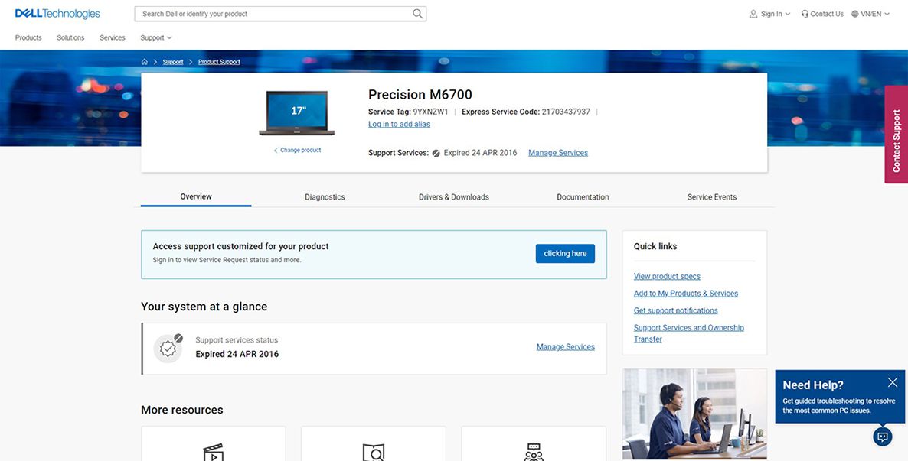Switch to the Drivers & Downloads tab
908x461 pixels.
pyautogui.click(x=453, y=196)
